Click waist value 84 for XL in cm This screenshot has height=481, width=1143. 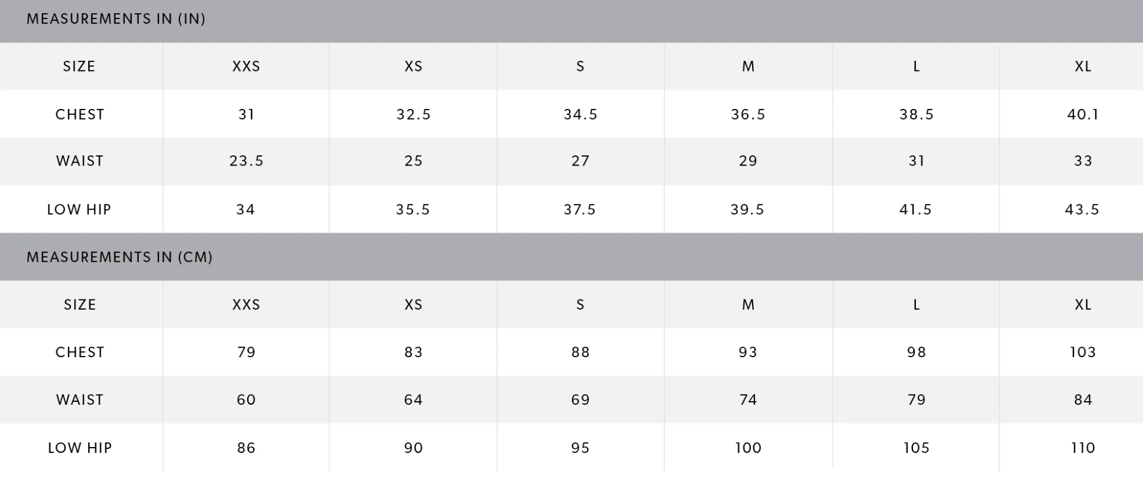[1083, 399]
